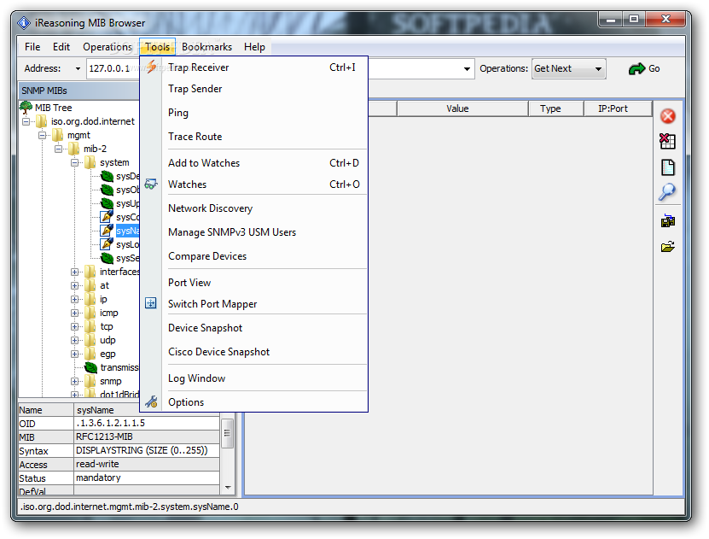Open the Operations menu
The height and width of the screenshot is (539, 709).
(x=108, y=47)
